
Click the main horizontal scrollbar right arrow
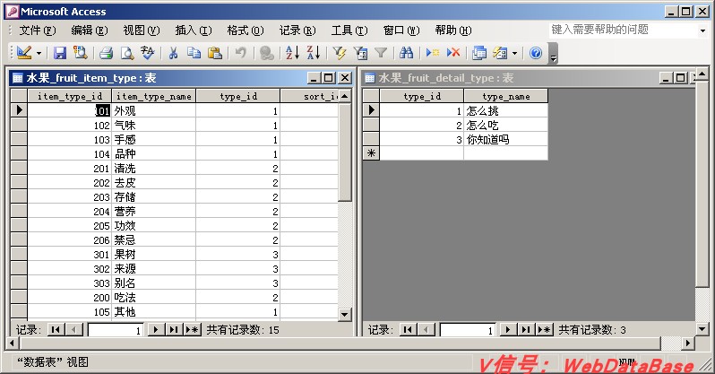pyautogui.click(x=688, y=343)
